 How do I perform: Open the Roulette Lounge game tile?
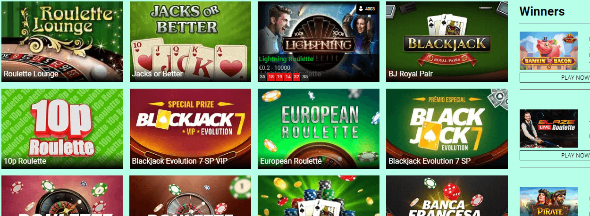click(62, 42)
